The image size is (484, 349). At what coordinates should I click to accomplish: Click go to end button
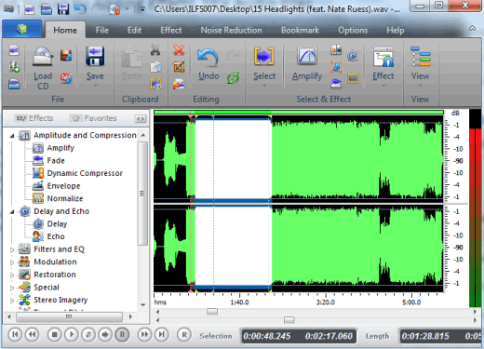[162, 334]
